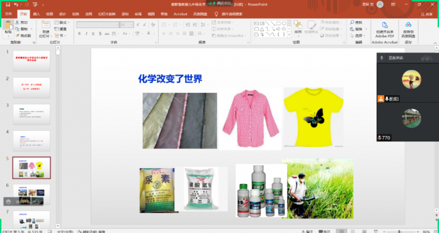The image size is (439, 233).
Task: Open Shape Fill (形状填充) dropdown
Action: [x=331, y=22]
